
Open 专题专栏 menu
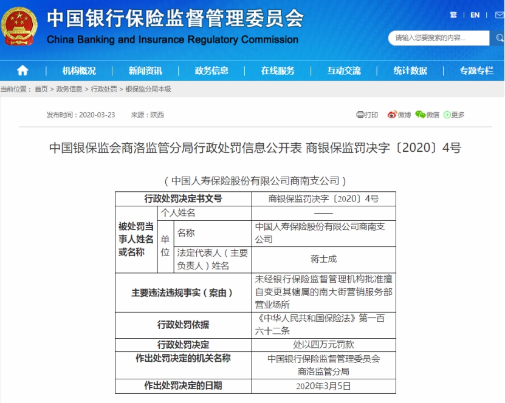click(x=476, y=70)
